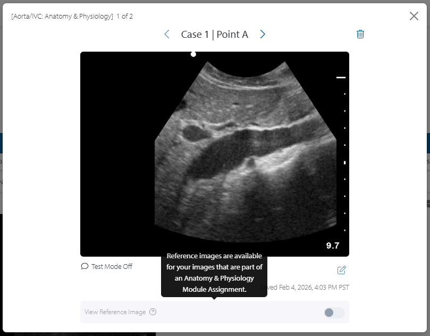Click the help icon beside View Reference Image
Viewport: 430px width, 336px height.
(153, 312)
